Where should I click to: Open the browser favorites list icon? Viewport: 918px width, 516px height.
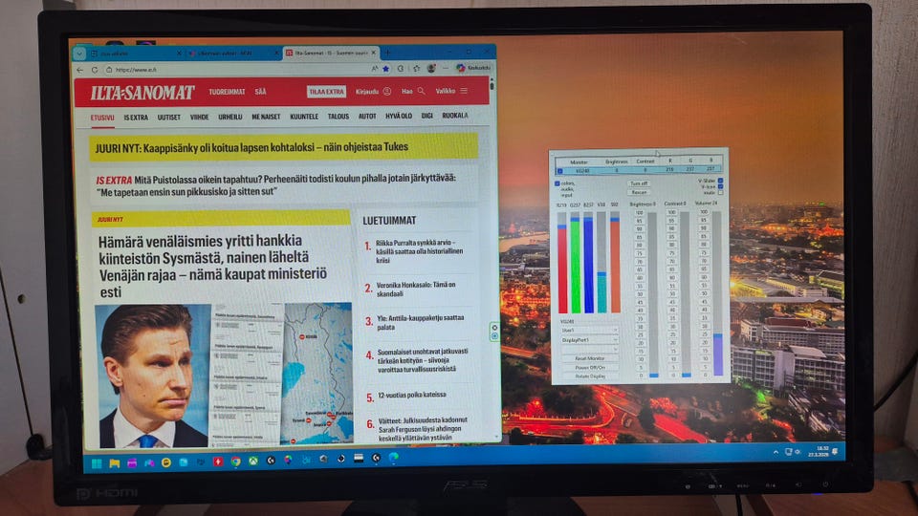(417, 69)
